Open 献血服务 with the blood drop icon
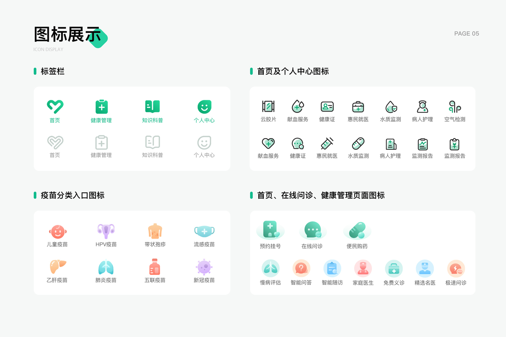 click(x=298, y=107)
